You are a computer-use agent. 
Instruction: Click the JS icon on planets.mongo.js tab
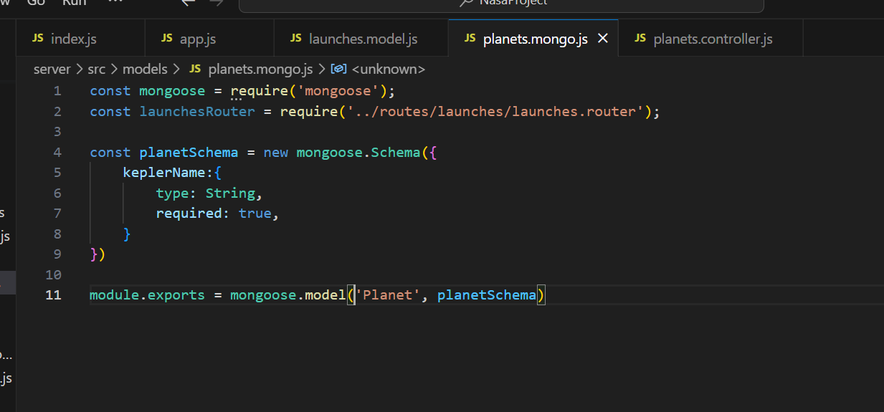[x=470, y=39]
